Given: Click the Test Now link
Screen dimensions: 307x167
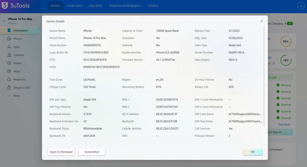Looking at the screenshot, I should click(x=284, y=125).
